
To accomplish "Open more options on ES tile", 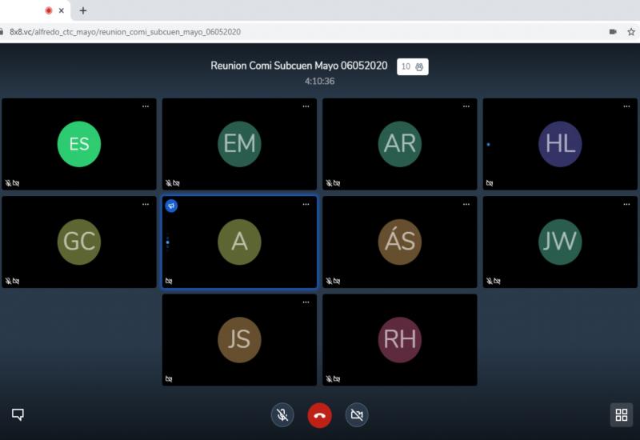I will 146,106.
